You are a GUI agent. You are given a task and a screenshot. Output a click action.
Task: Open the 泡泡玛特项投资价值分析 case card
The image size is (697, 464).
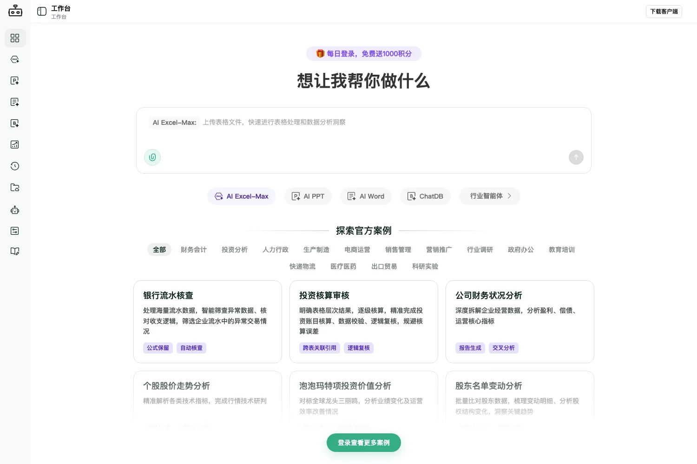coord(364,399)
